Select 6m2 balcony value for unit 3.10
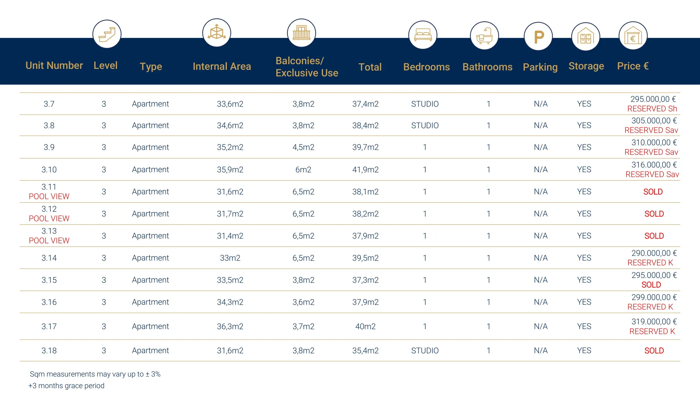The image size is (700, 393). (303, 170)
